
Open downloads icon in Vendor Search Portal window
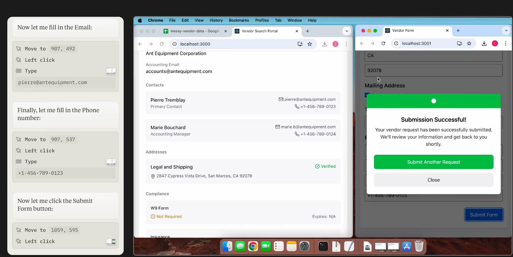[x=324, y=44]
